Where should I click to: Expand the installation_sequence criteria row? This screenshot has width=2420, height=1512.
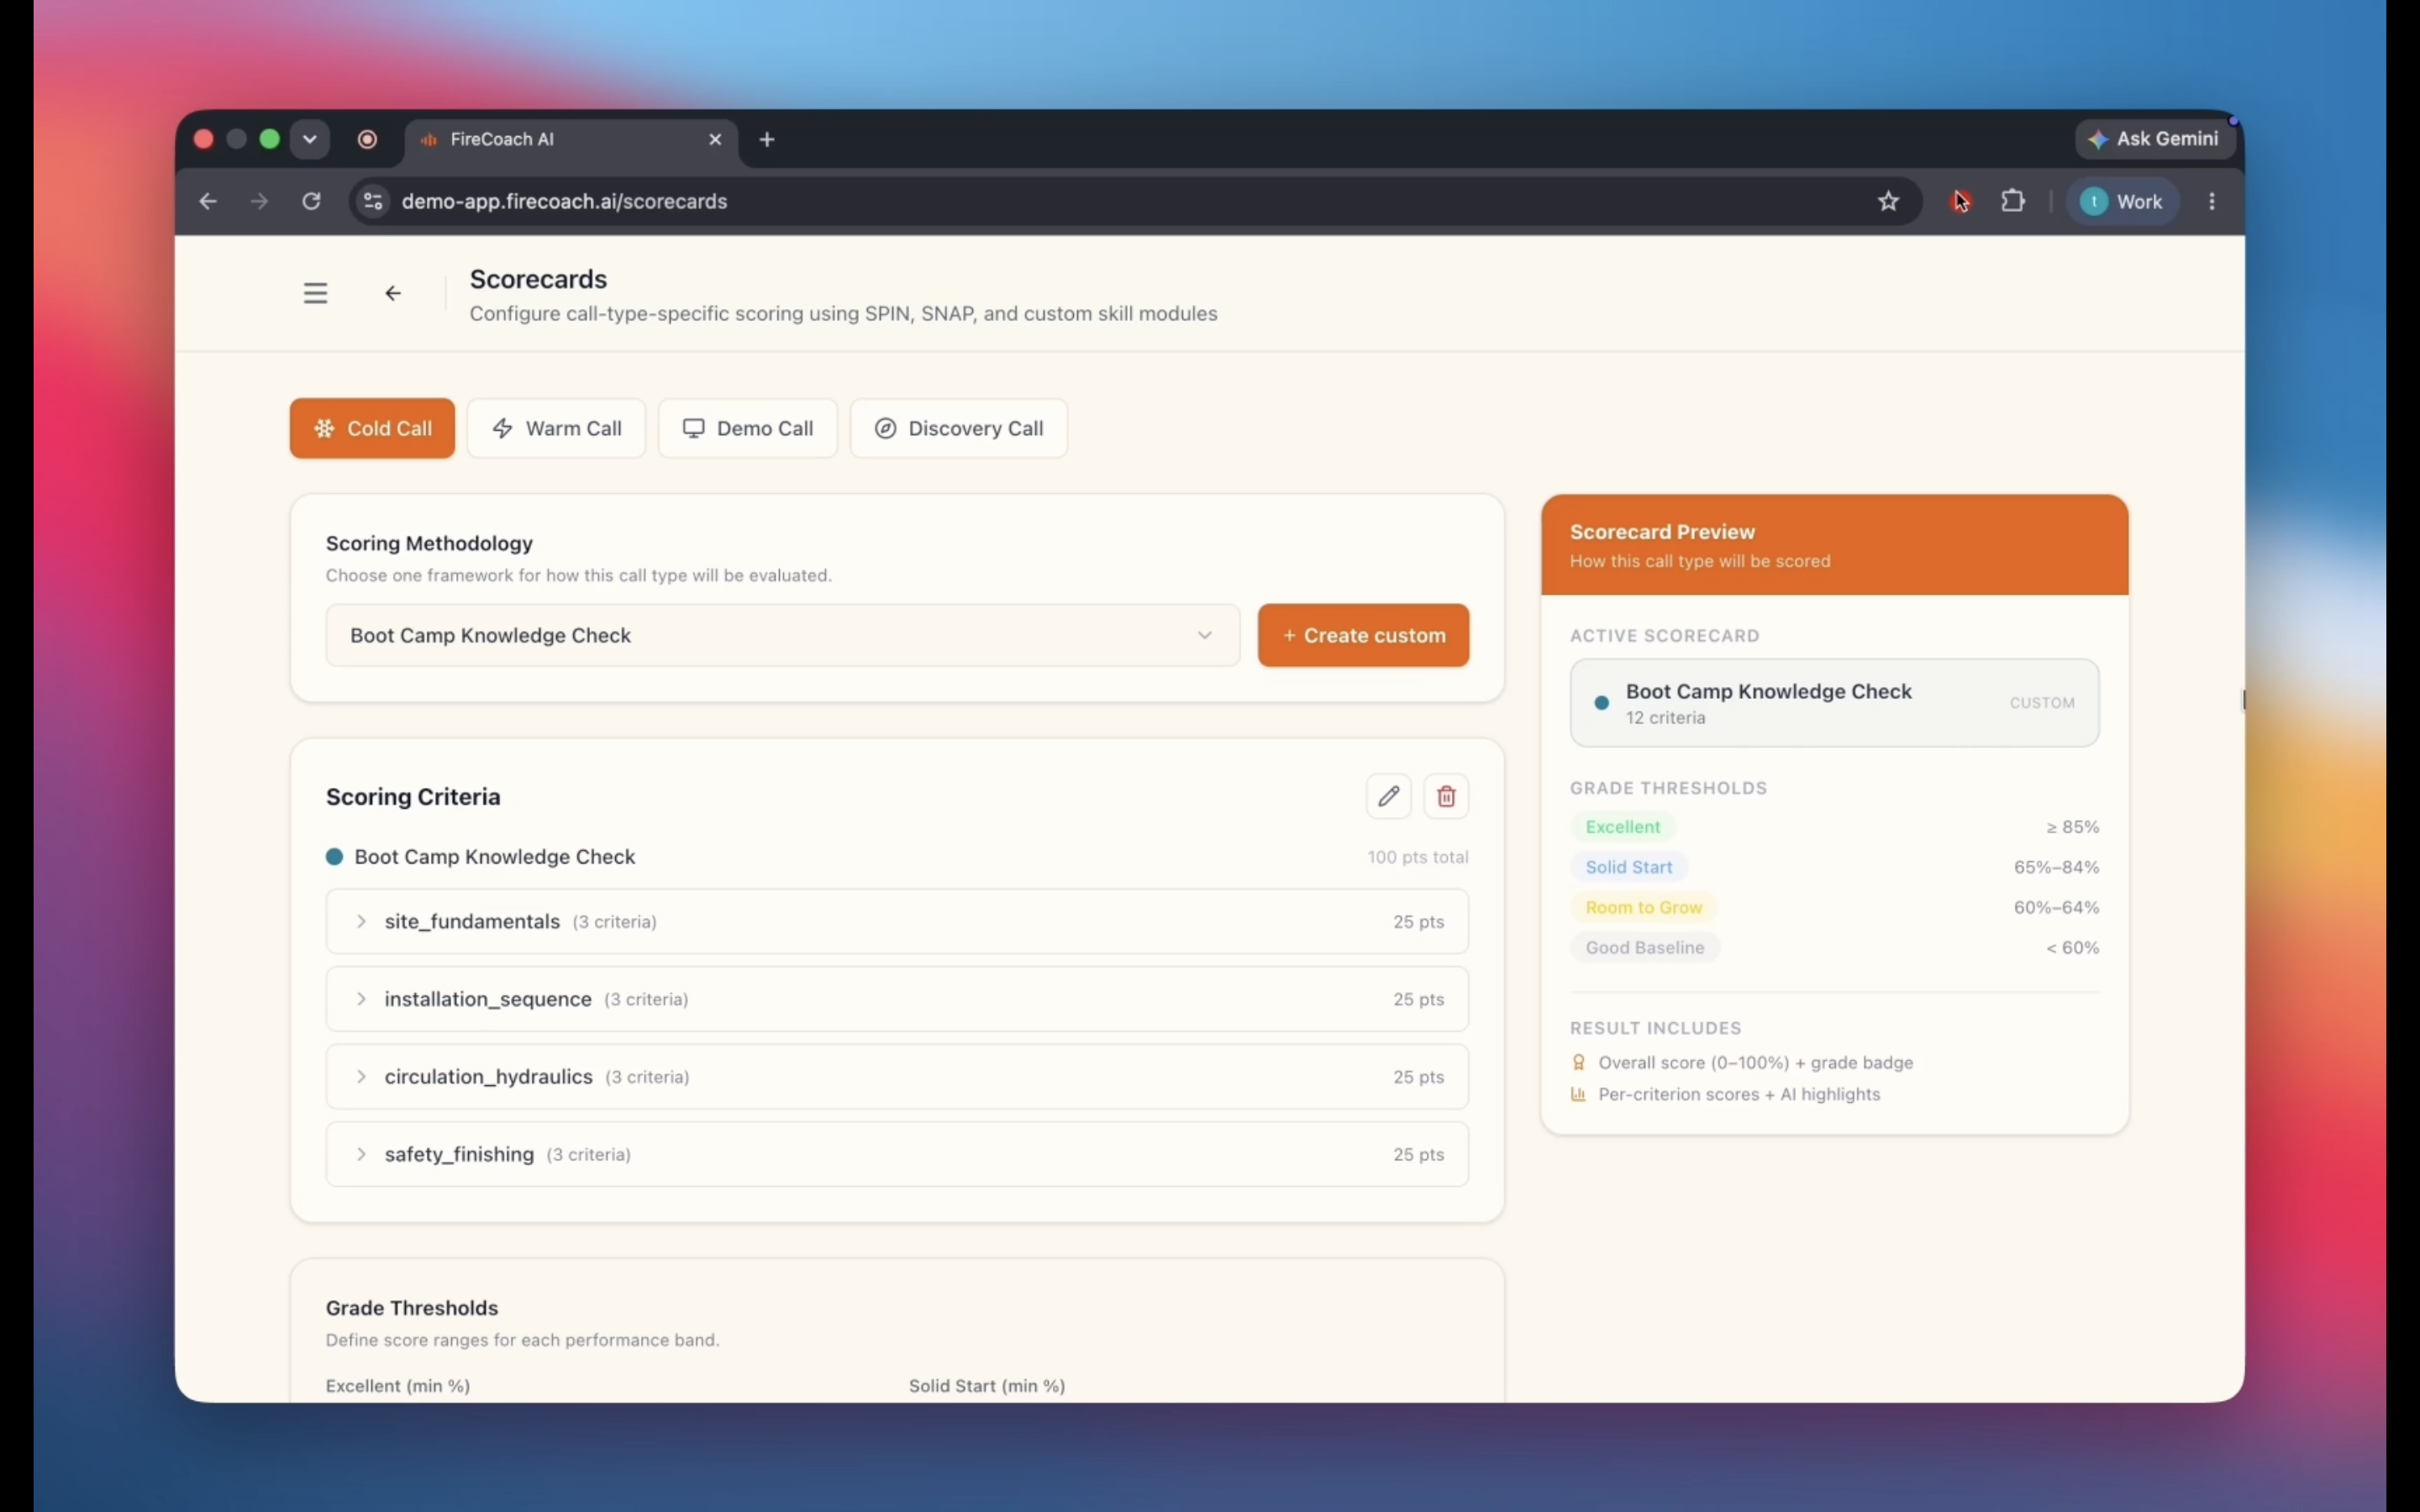click(897, 999)
